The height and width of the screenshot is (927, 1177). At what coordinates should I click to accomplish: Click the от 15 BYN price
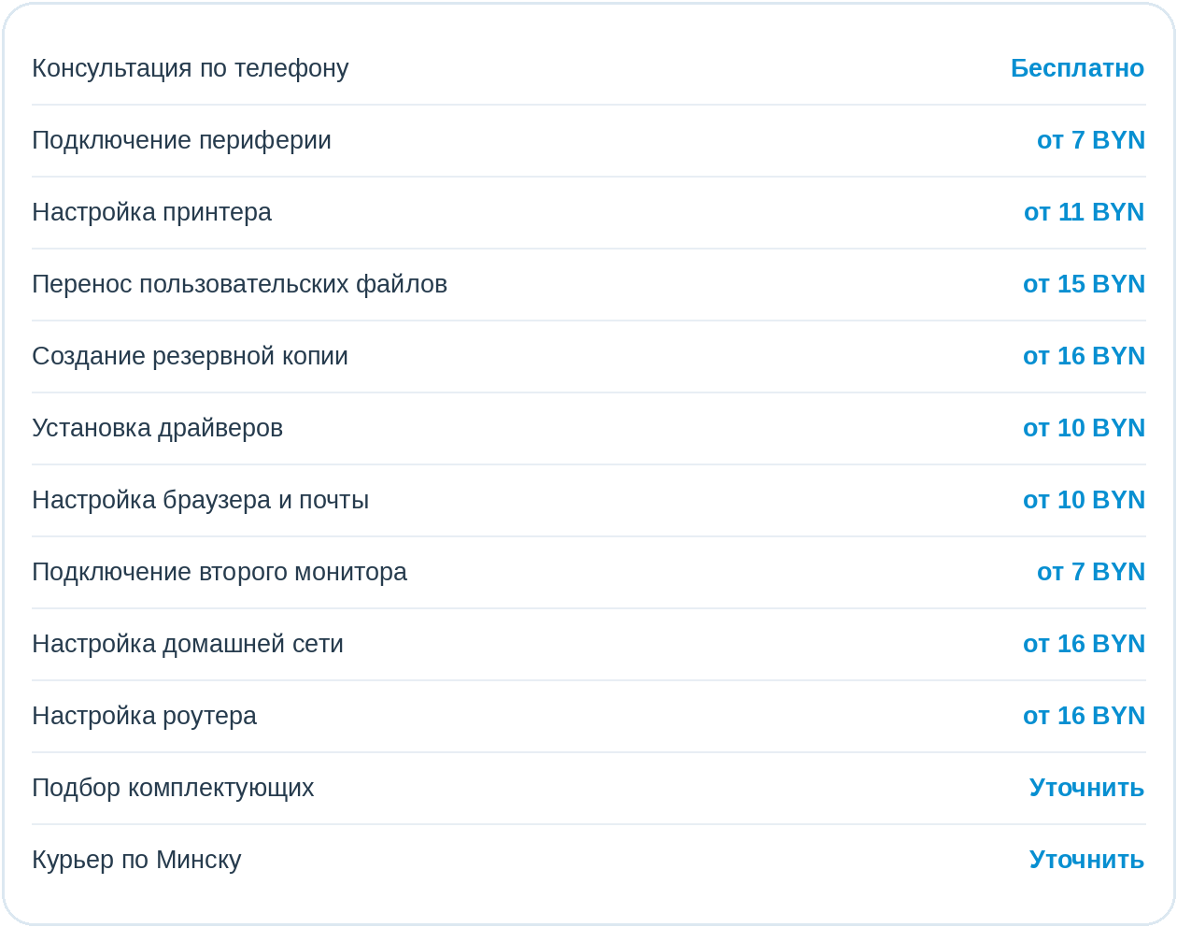[1084, 284]
